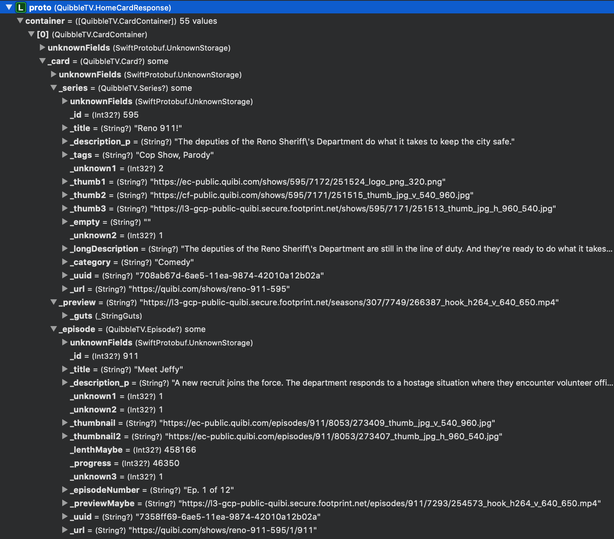Click the _preview hook mp4 URL value

point(349,302)
